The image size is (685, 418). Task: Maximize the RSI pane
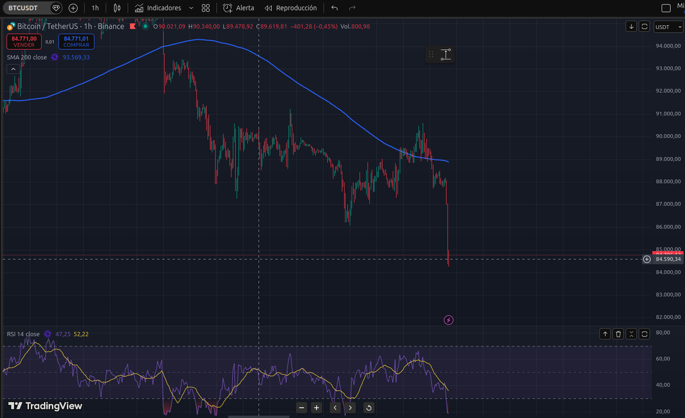click(644, 334)
